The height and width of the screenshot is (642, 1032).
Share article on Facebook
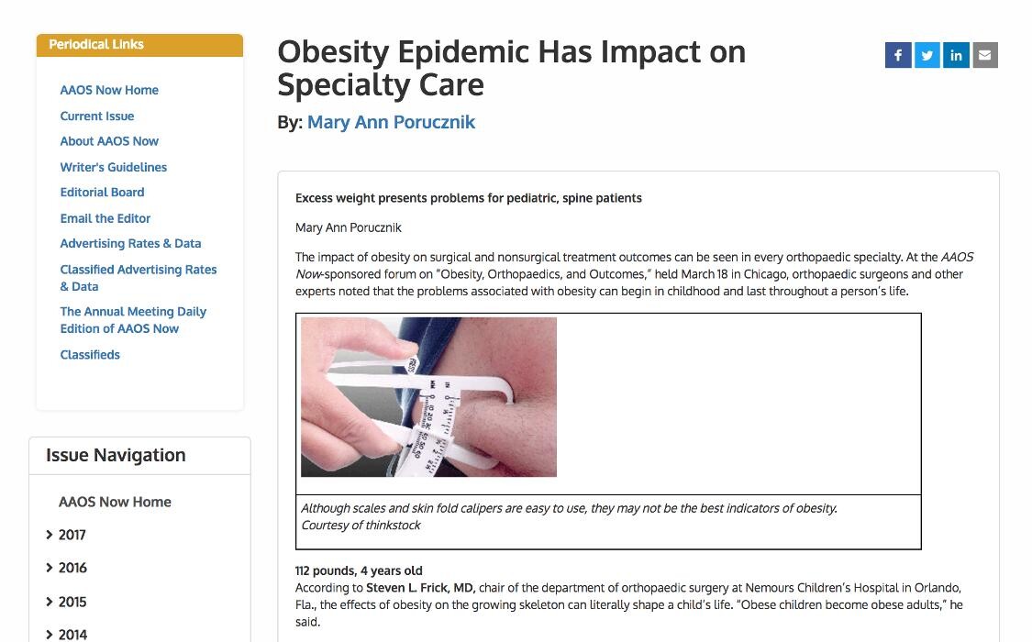[x=898, y=55]
